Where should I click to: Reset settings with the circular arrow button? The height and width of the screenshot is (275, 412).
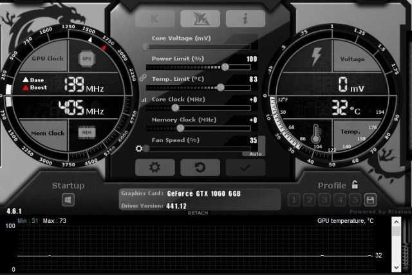click(x=200, y=168)
